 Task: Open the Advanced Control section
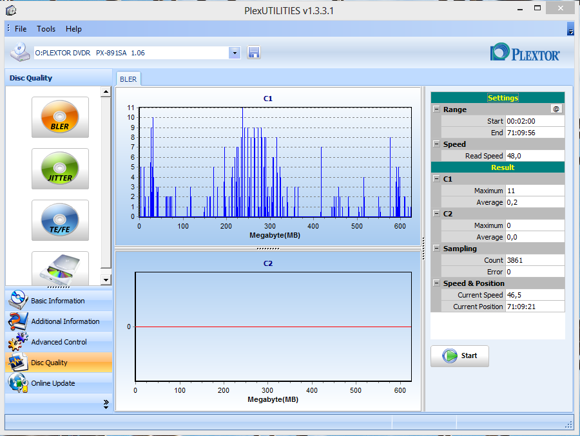tap(59, 342)
